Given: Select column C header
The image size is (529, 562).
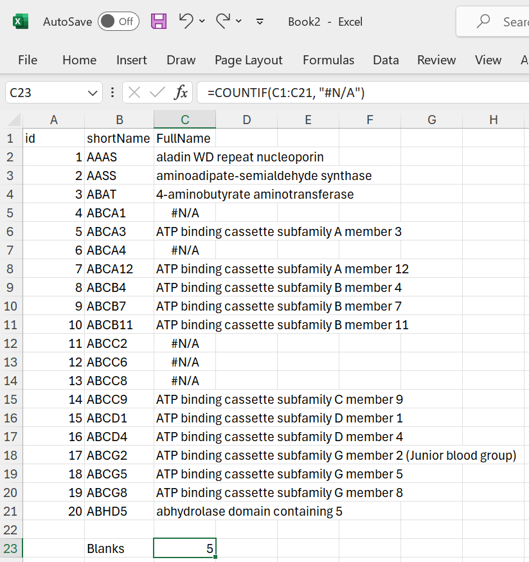Looking at the screenshot, I should click(x=184, y=120).
